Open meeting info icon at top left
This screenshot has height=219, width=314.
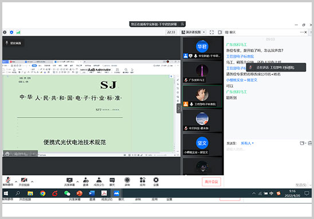point(5,32)
